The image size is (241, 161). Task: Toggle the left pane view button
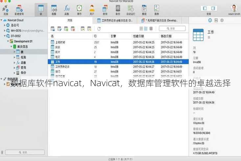click(x=205, y=8)
